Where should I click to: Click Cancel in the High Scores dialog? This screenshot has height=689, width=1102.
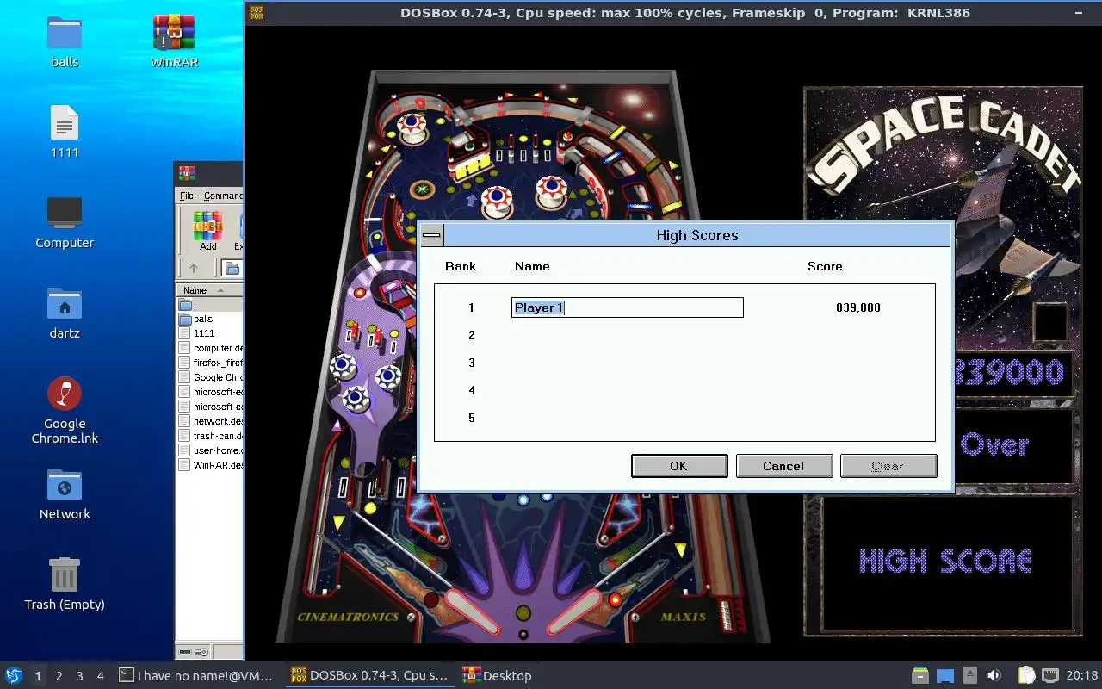(783, 466)
